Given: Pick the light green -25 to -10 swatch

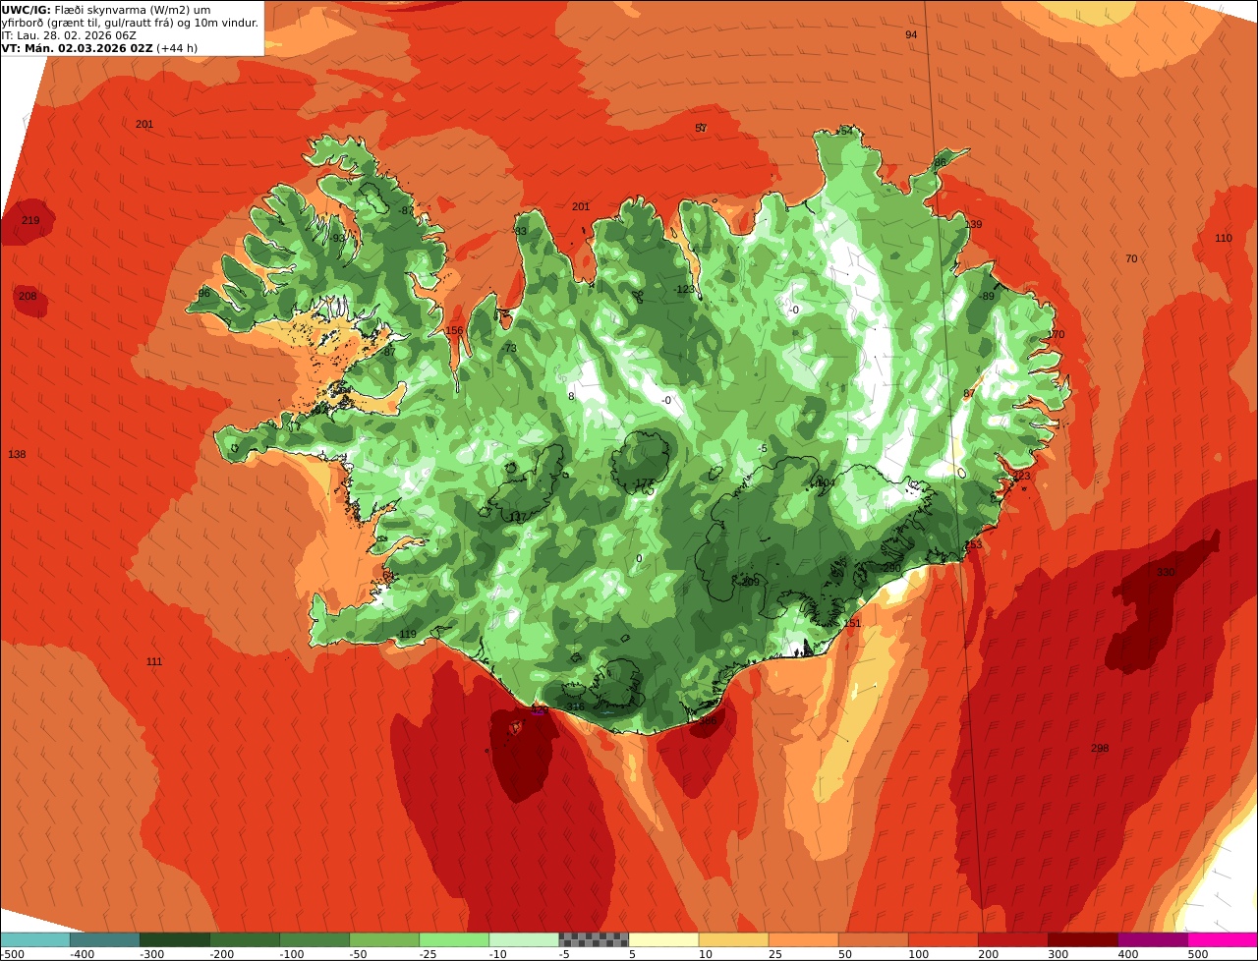Looking at the screenshot, I should (453, 939).
